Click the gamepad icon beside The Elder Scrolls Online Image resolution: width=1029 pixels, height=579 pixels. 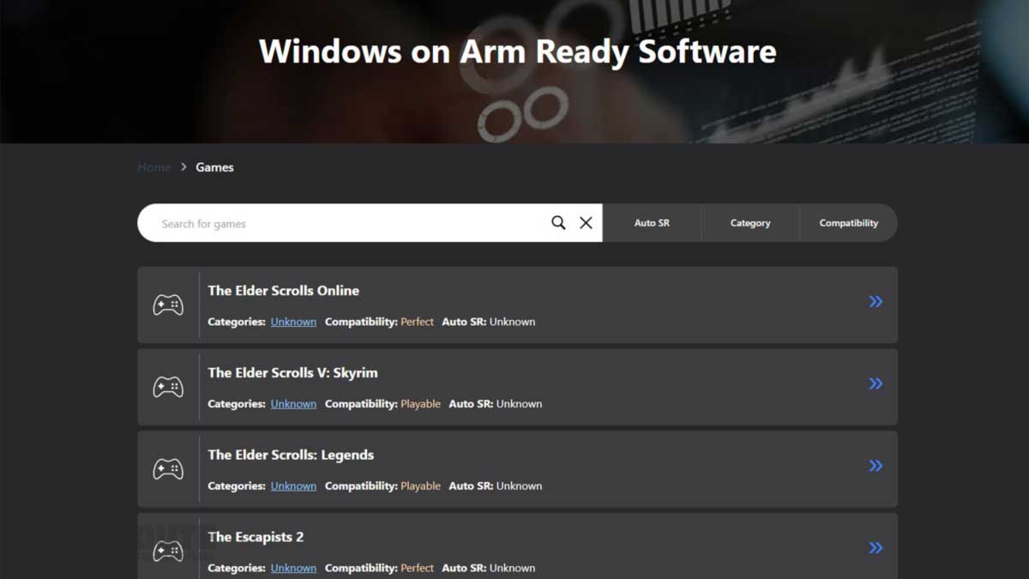pos(168,305)
